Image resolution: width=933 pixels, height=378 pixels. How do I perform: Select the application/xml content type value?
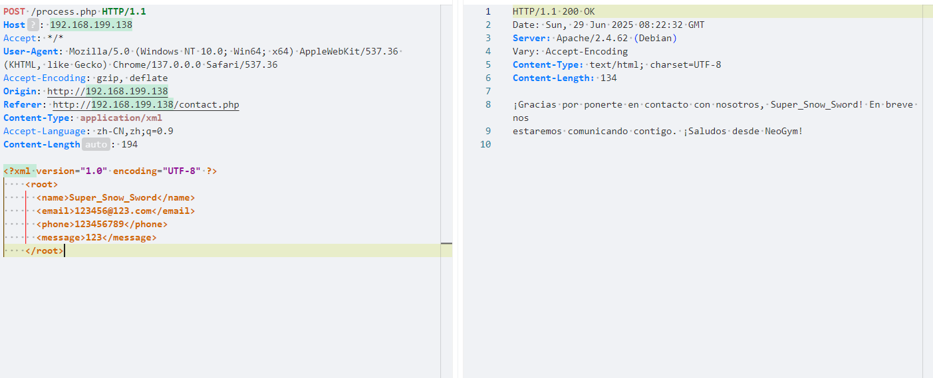121,118
